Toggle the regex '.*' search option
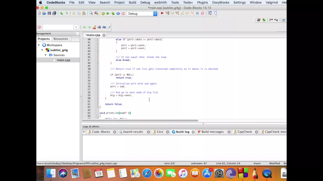This screenshot has width=323, height=181. pos(109,27)
